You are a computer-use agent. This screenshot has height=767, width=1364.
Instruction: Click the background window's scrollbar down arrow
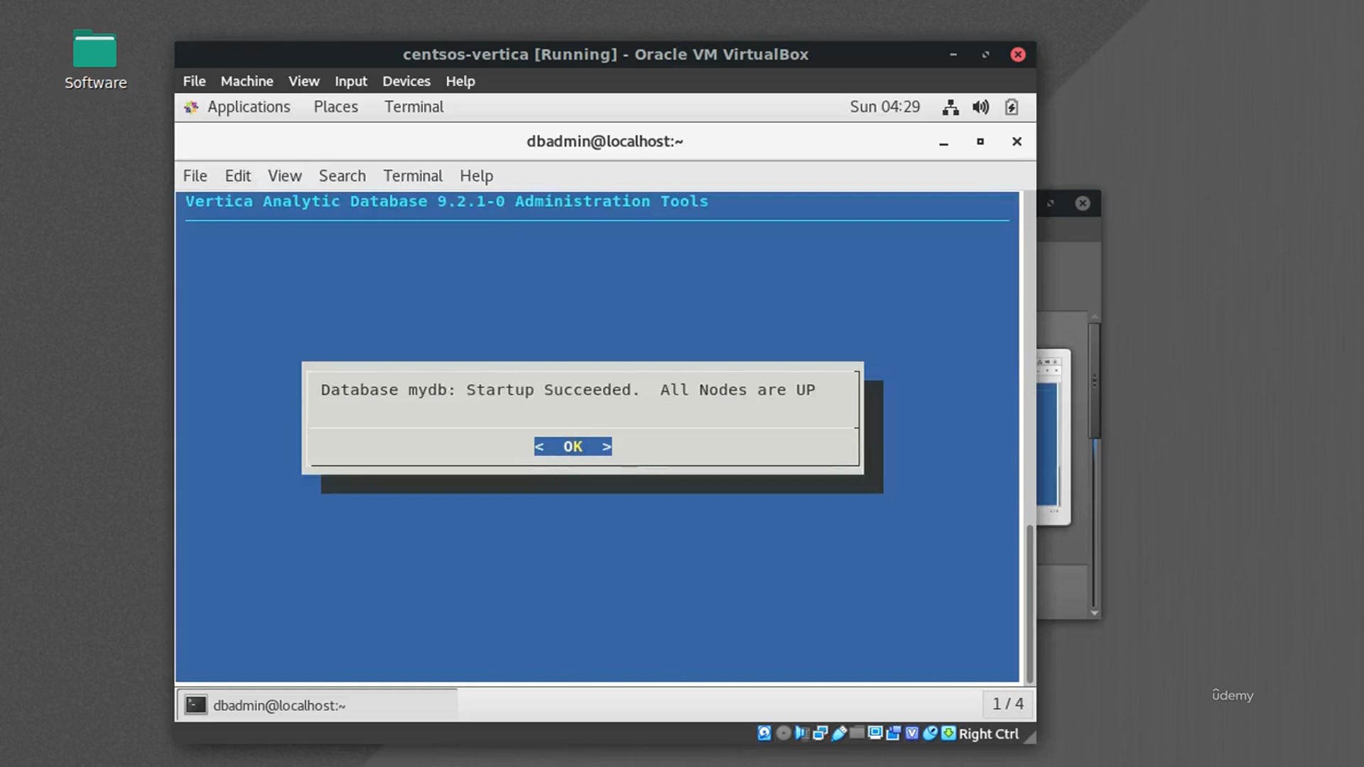point(1094,612)
